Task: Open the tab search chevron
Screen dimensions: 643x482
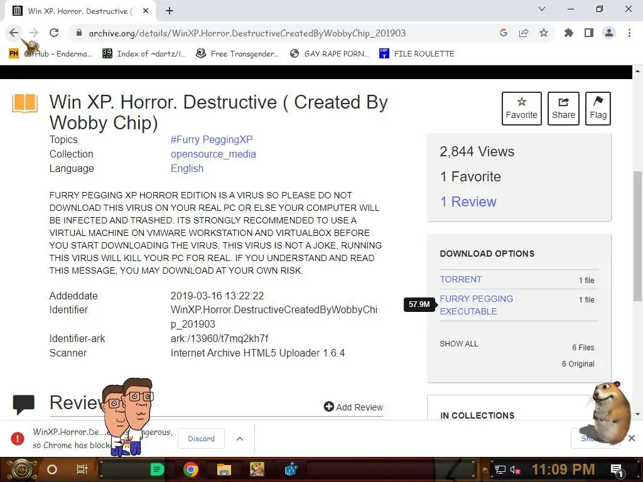Action: click(542, 9)
